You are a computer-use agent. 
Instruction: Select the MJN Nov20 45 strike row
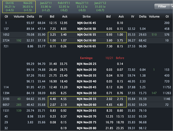(x=86, y=87)
